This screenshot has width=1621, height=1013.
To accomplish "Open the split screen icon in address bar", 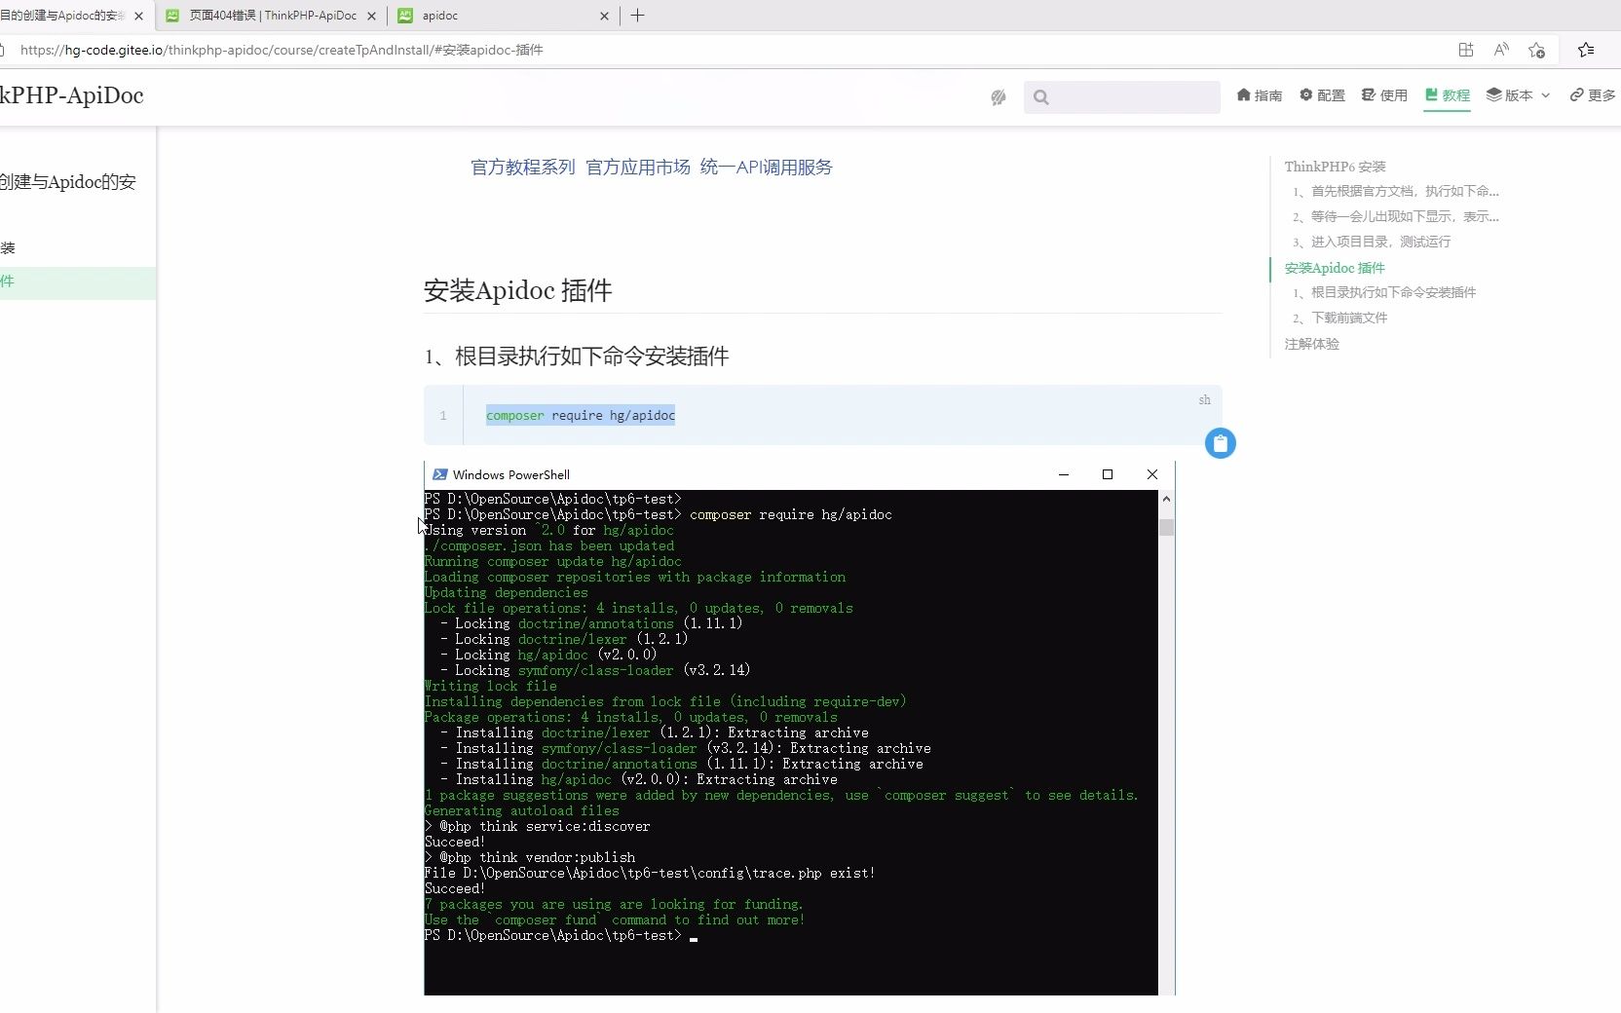I will click(x=1465, y=50).
